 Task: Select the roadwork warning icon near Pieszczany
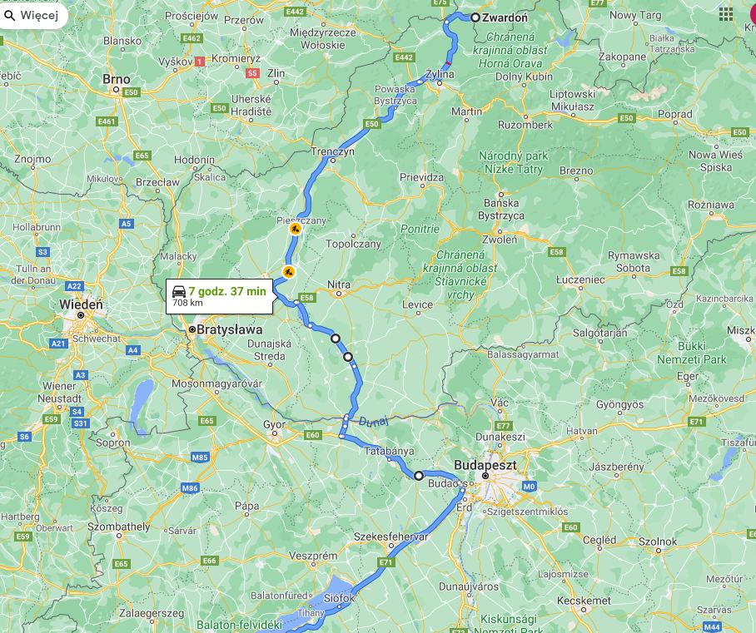[296, 229]
